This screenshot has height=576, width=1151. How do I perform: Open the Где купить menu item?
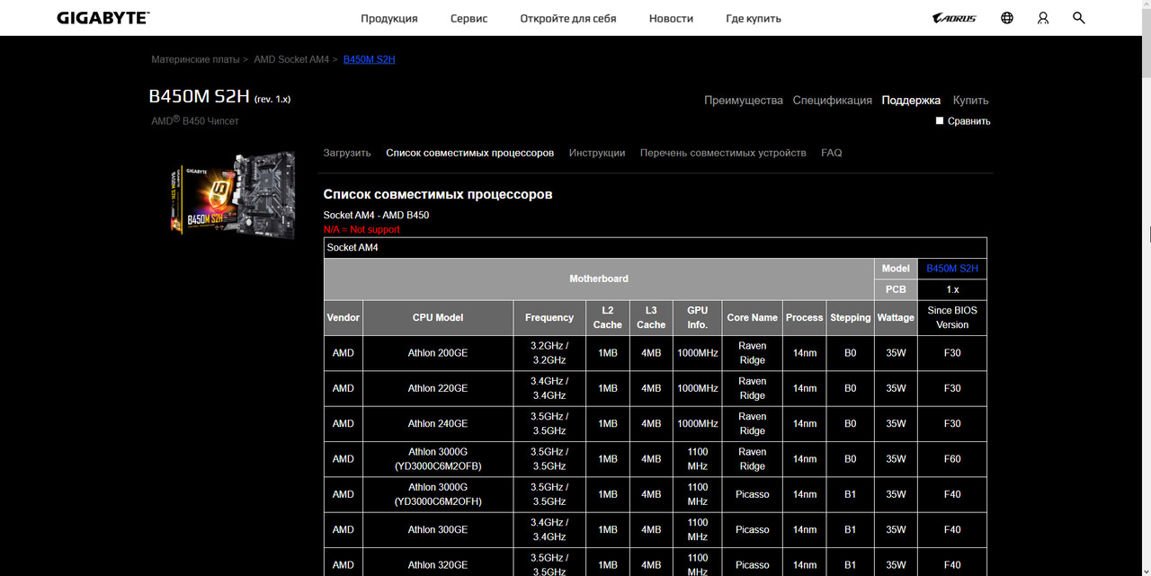(x=754, y=18)
